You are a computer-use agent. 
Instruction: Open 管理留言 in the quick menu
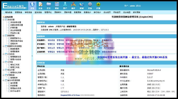[x=51, y=52]
